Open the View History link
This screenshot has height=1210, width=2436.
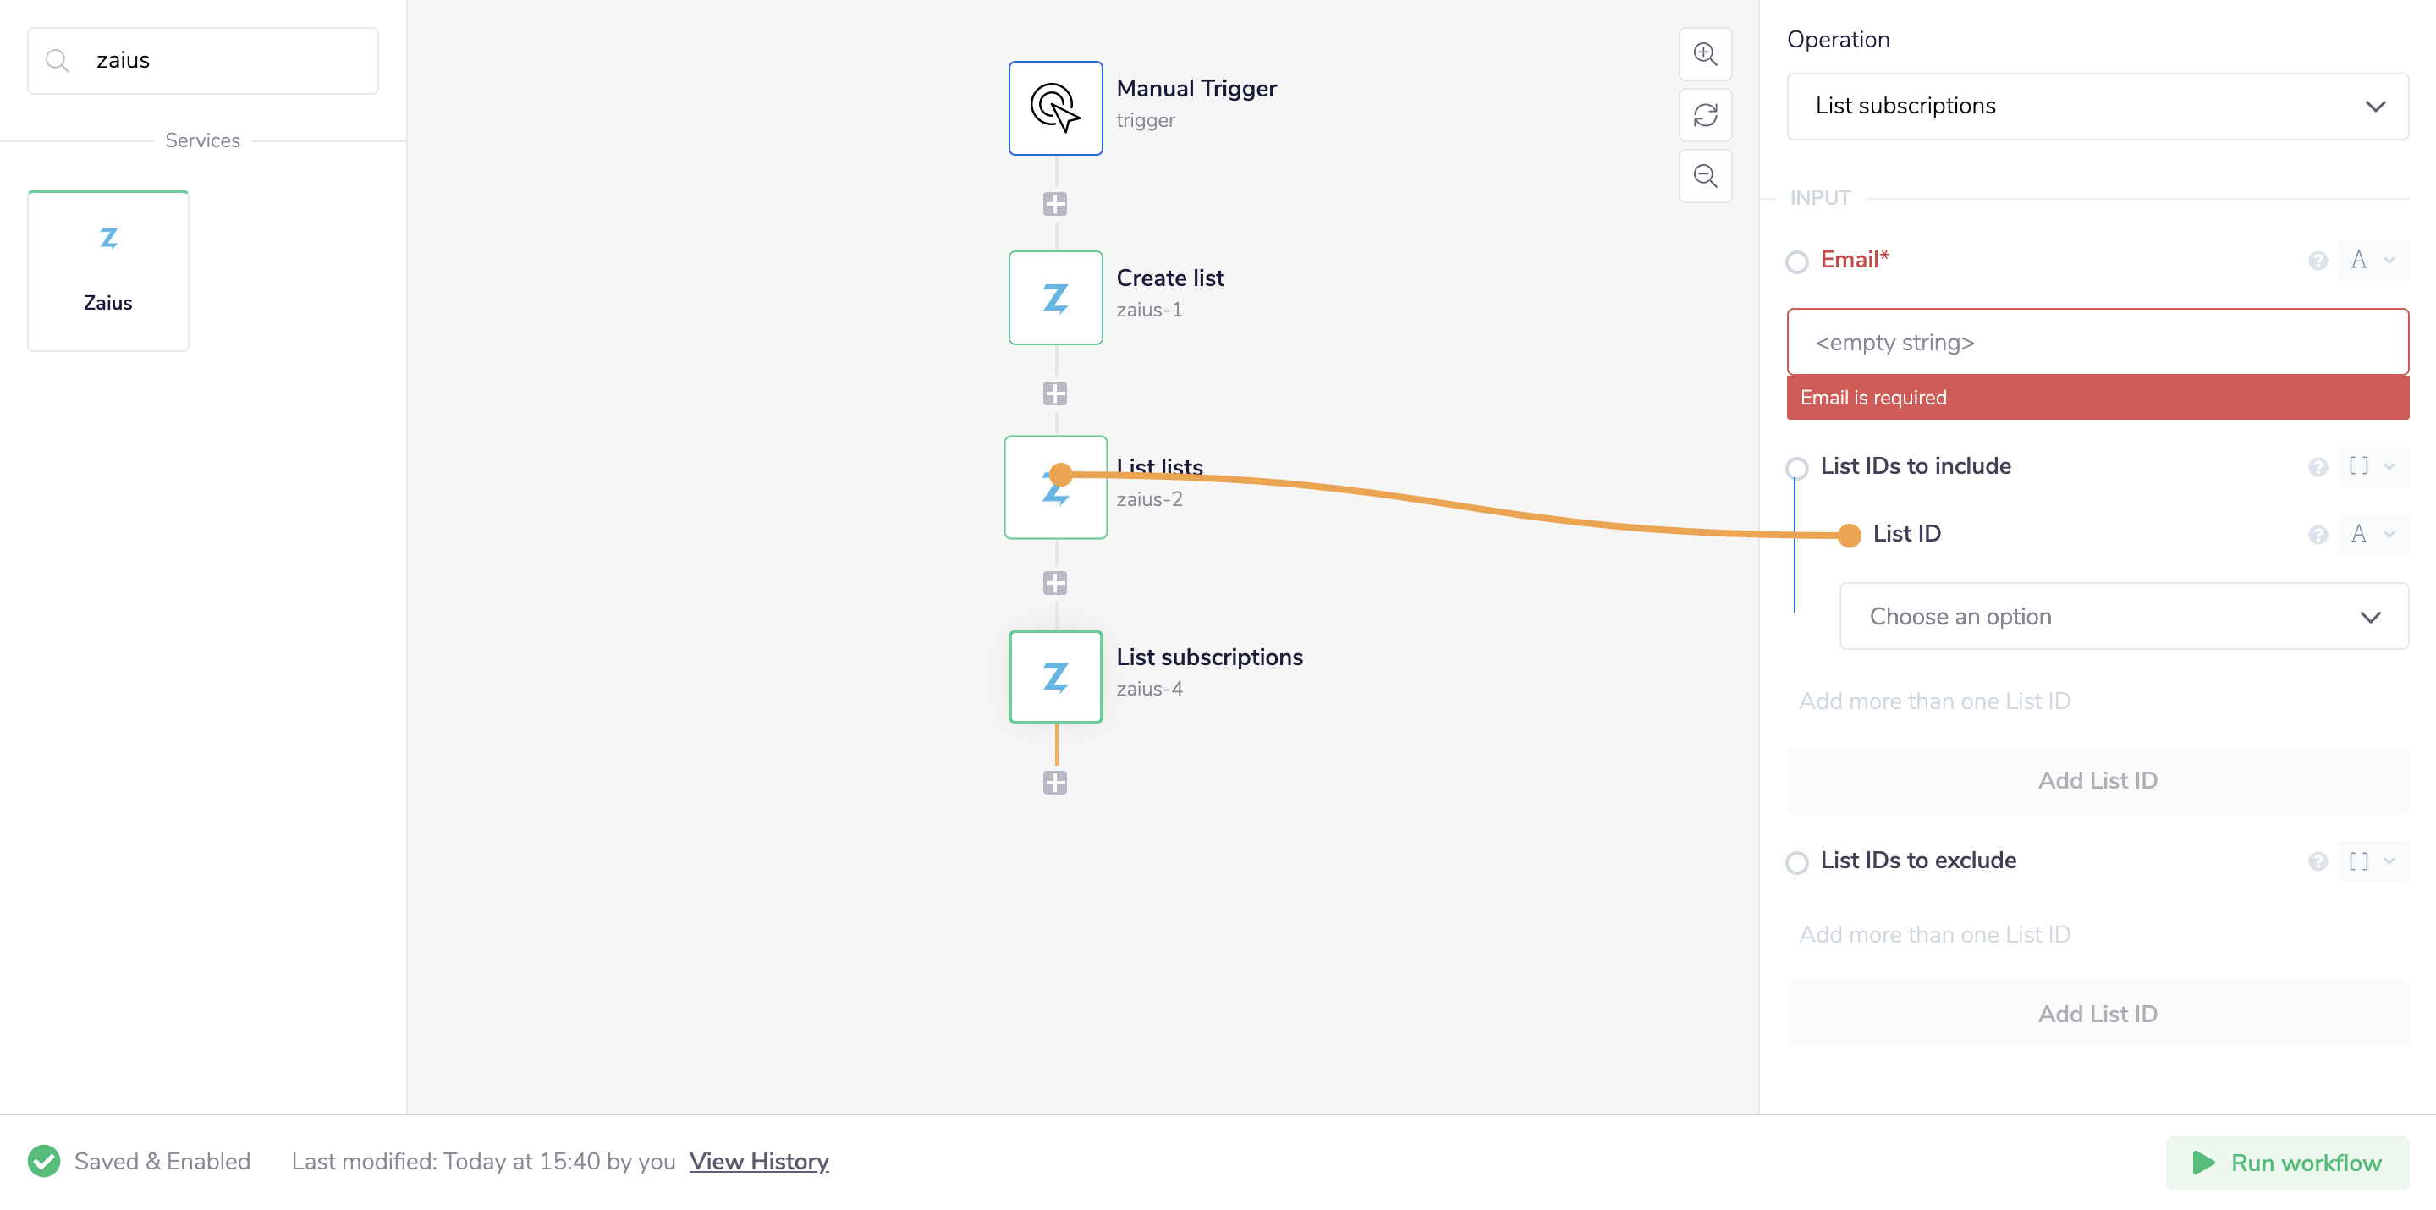coord(758,1161)
